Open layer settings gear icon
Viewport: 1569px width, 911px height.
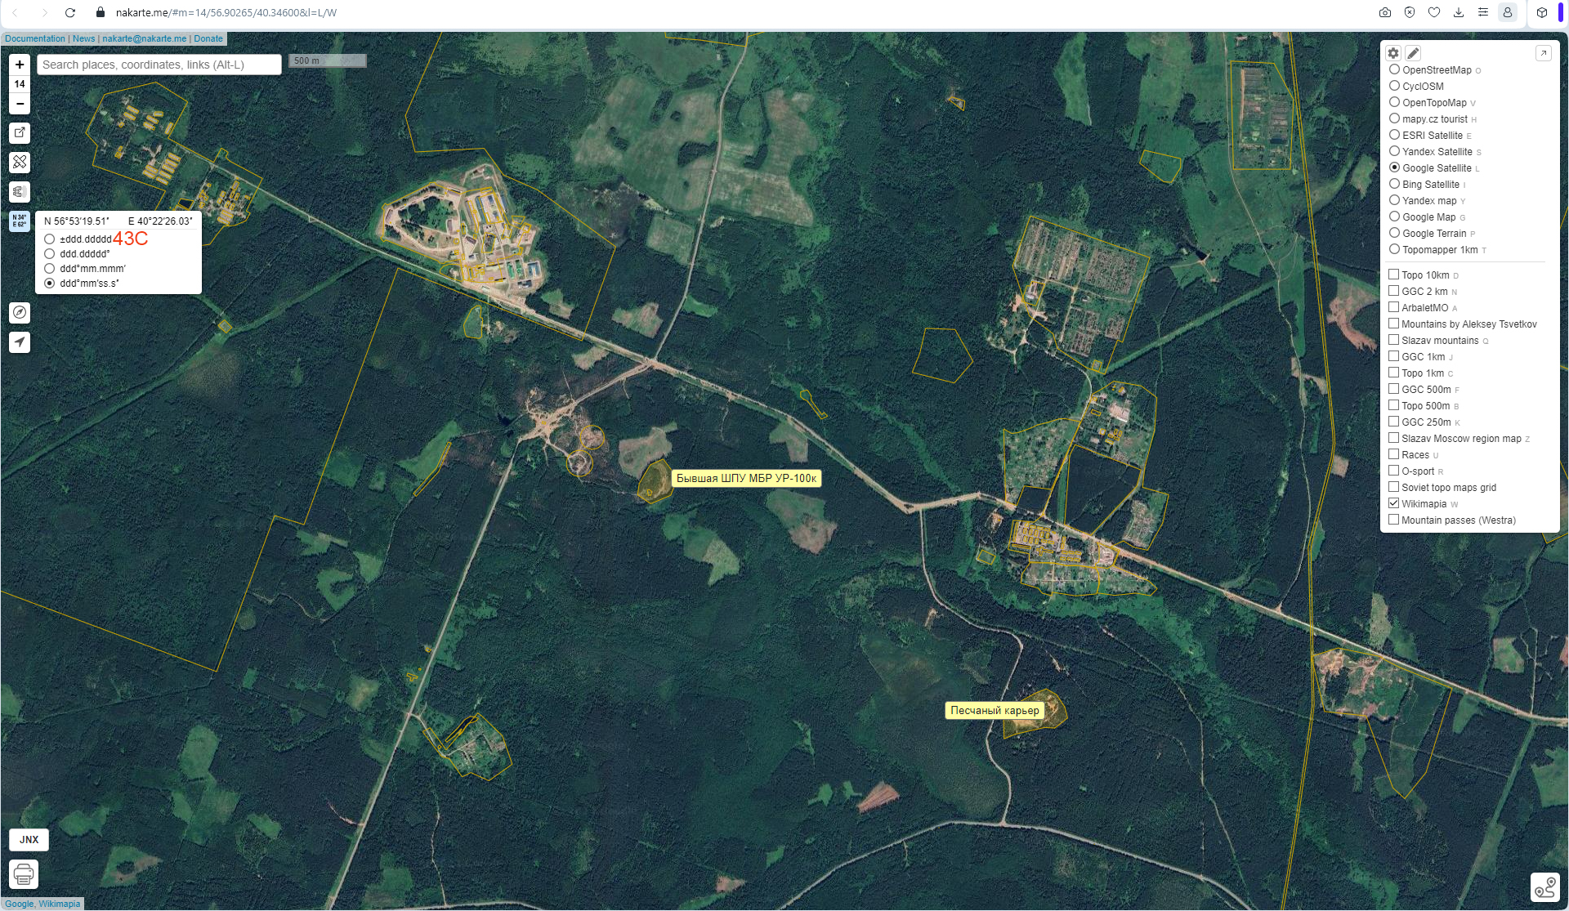point(1393,53)
